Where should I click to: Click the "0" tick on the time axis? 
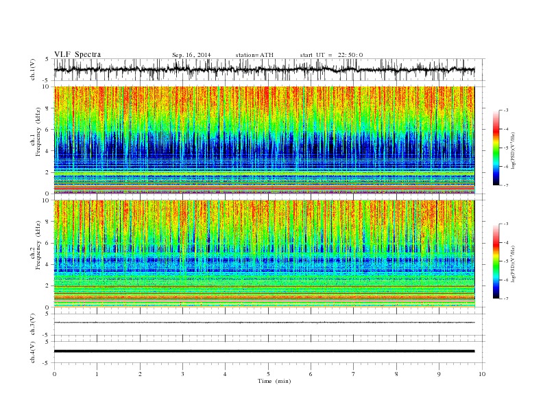point(54,374)
